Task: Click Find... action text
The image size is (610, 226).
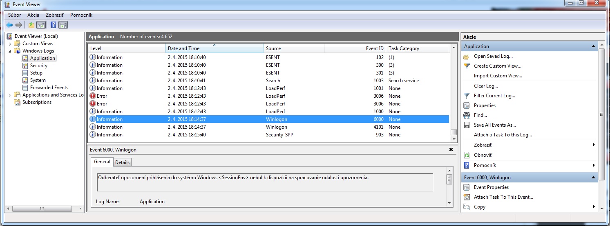Action: pos(480,115)
